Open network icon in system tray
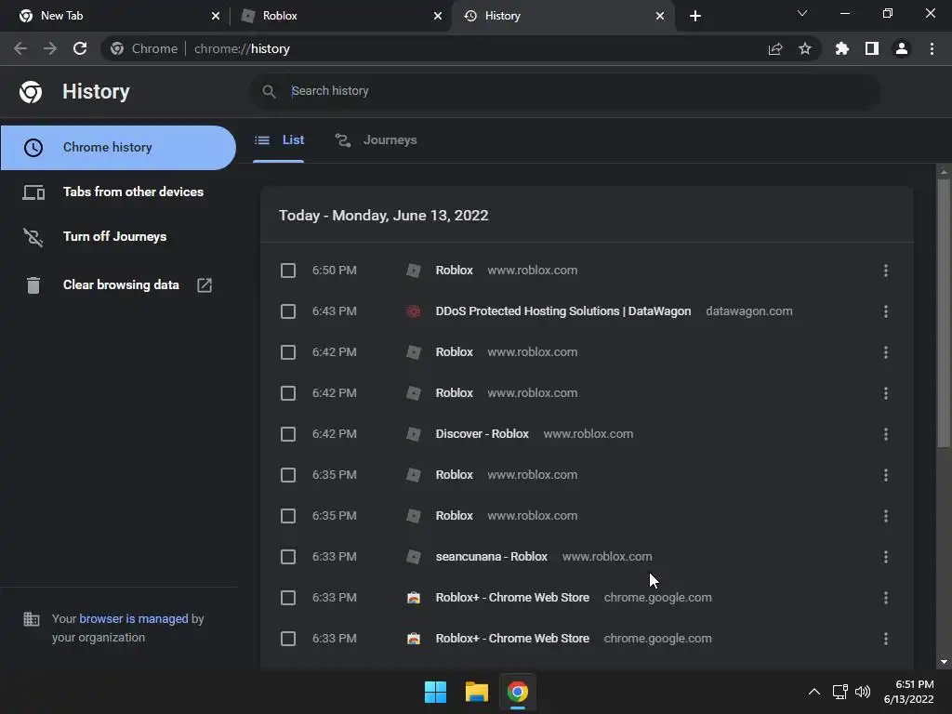 click(x=840, y=692)
